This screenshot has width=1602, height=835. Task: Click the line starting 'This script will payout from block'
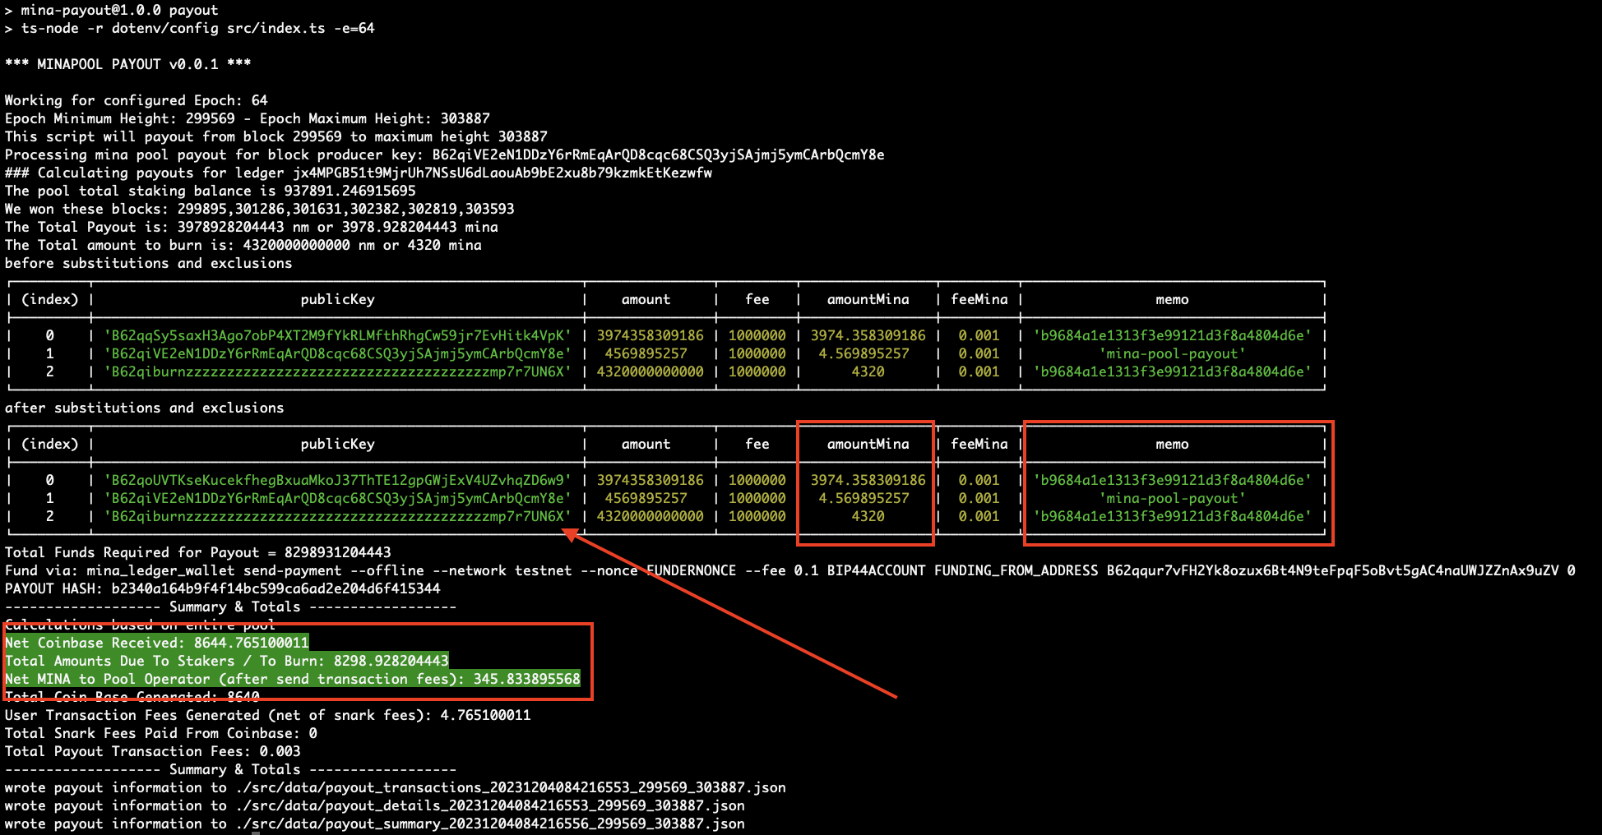[276, 136]
